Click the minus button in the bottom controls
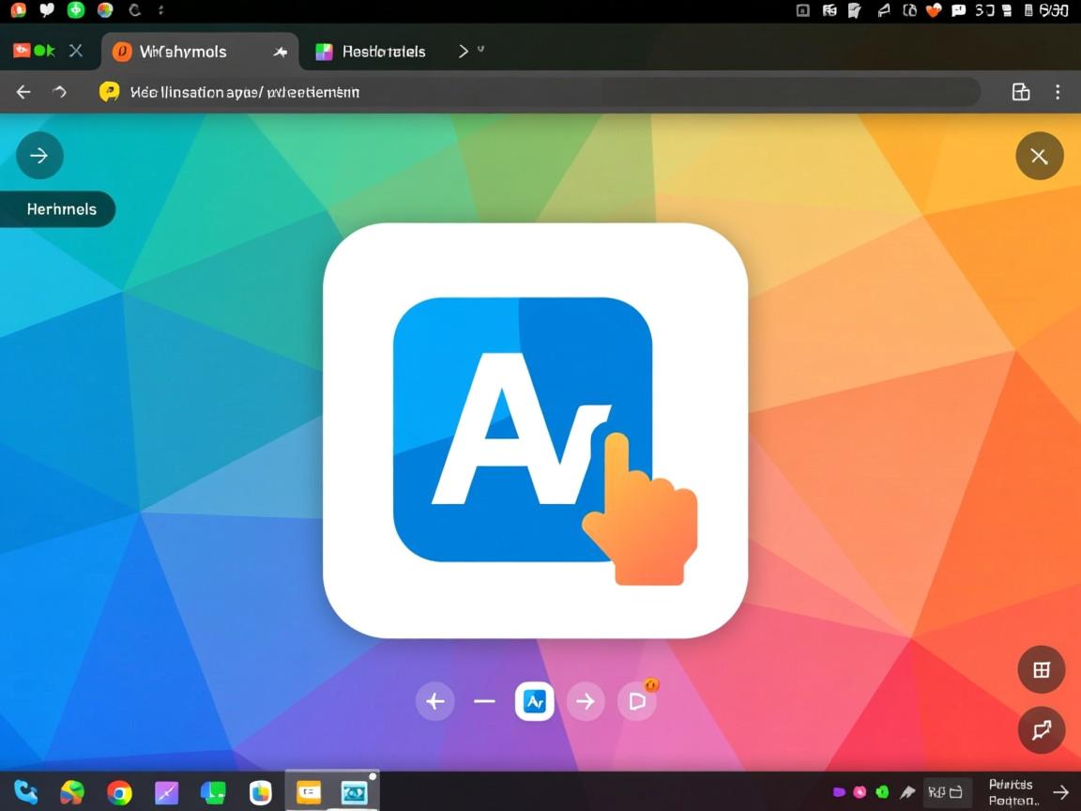The width and height of the screenshot is (1081, 811). point(484,701)
